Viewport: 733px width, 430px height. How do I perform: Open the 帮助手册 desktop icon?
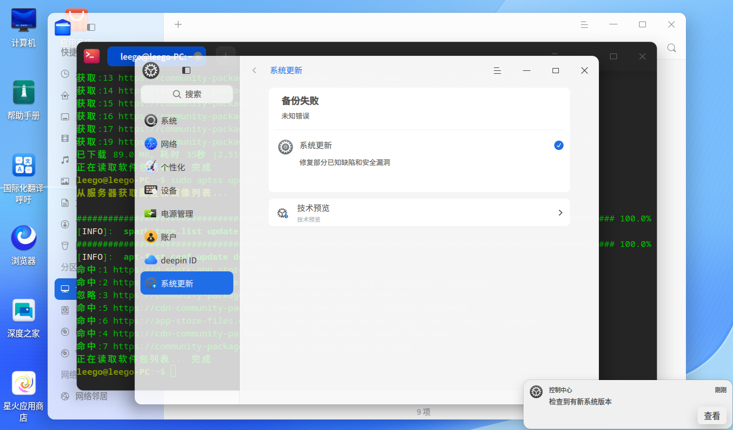(x=24, y=100)
